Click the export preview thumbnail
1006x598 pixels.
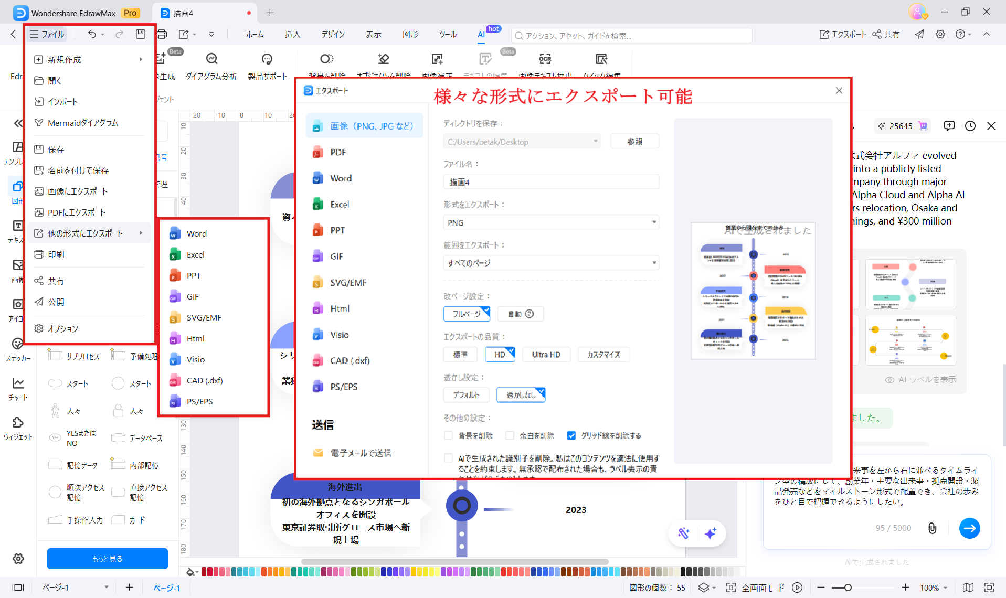point(753,291)
